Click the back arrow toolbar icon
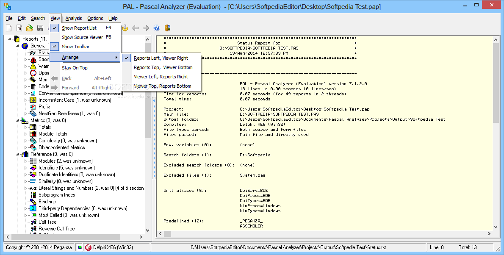The height and width of the screenshot is (255, 504). point(136,28)
